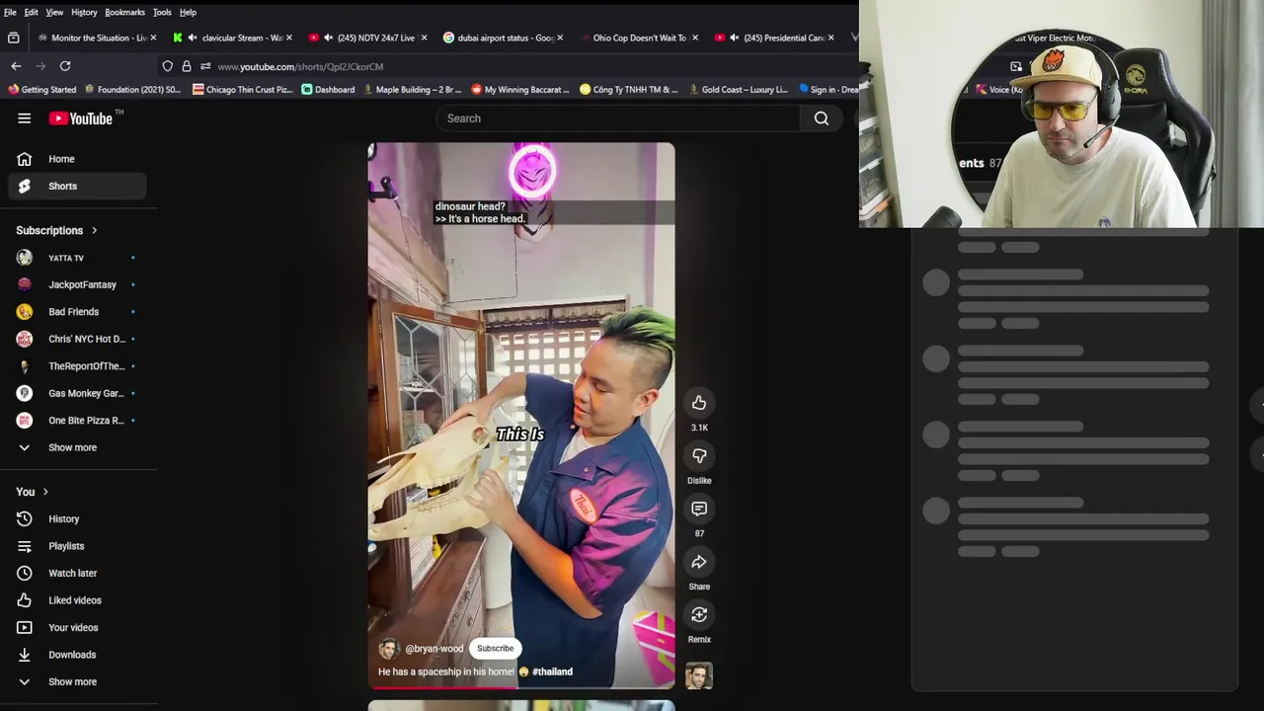Expand Show more under subscriptions

(77, 447)
